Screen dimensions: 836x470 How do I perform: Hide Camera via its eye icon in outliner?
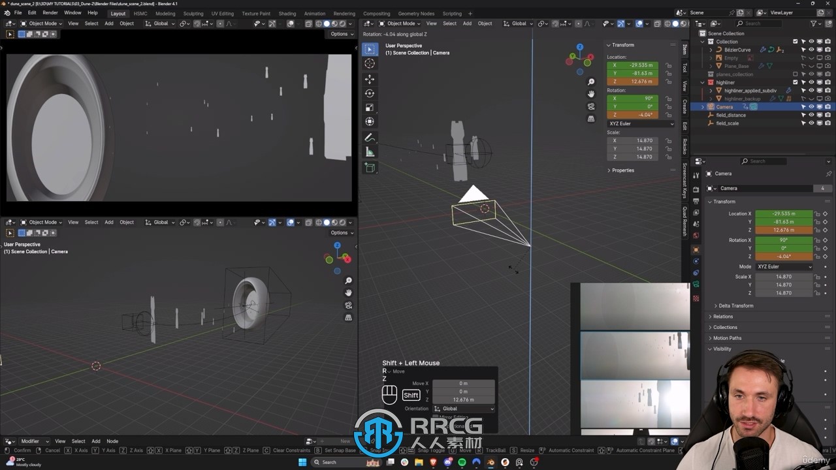pos(811,106)
